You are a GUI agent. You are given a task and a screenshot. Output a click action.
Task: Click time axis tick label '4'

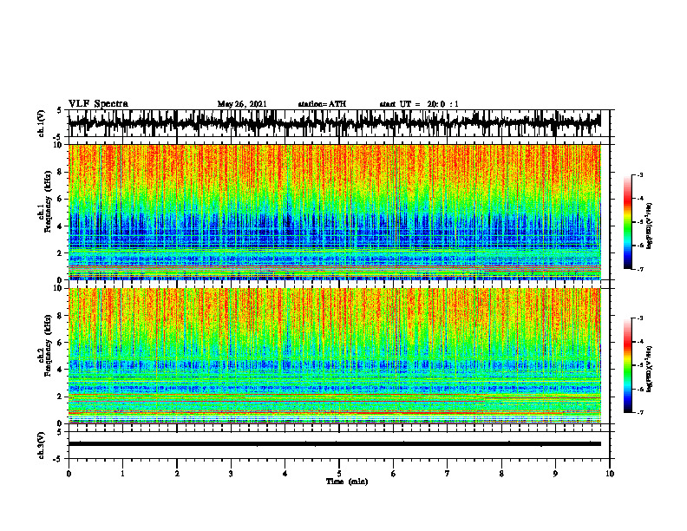tap(285, 474)
